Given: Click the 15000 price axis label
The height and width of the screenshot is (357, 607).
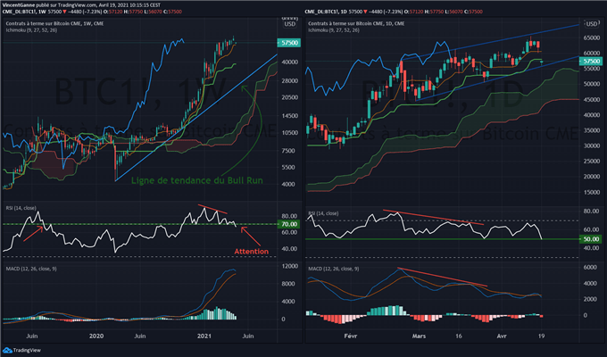Looking at the screenshot, I should (592, 192).
